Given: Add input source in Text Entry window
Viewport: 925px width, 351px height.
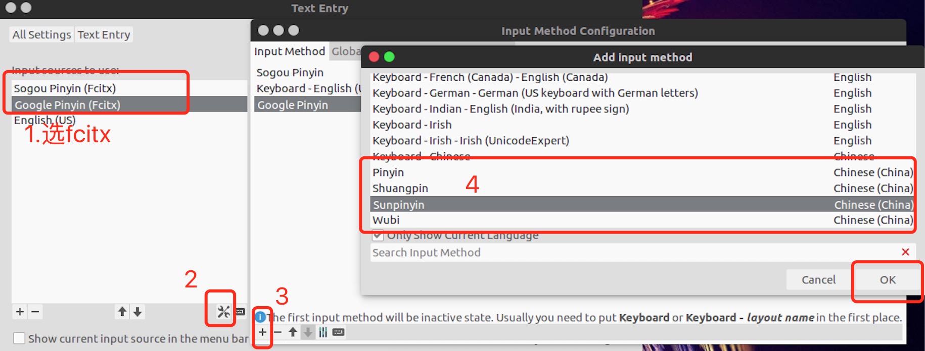Looking at the screenshot, I should pos(20,312).
